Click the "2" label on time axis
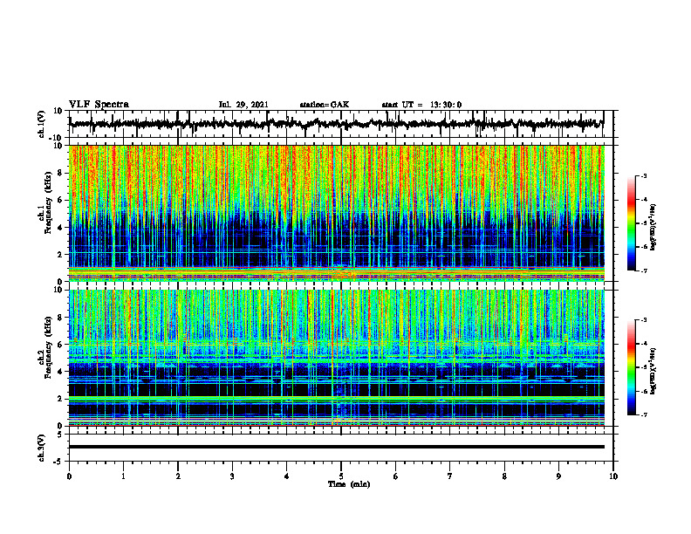 click(x=178, y=476)
